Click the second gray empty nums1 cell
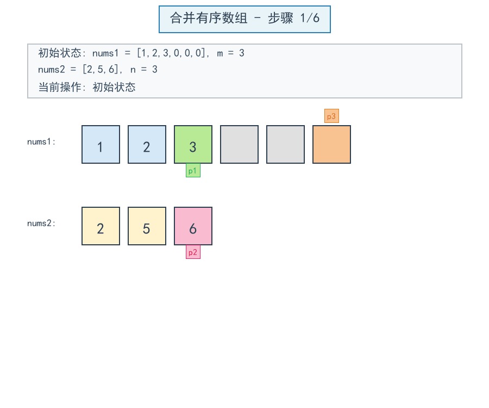Image resolution: width=489 pixels, height=408 pixels. (285, 145)
